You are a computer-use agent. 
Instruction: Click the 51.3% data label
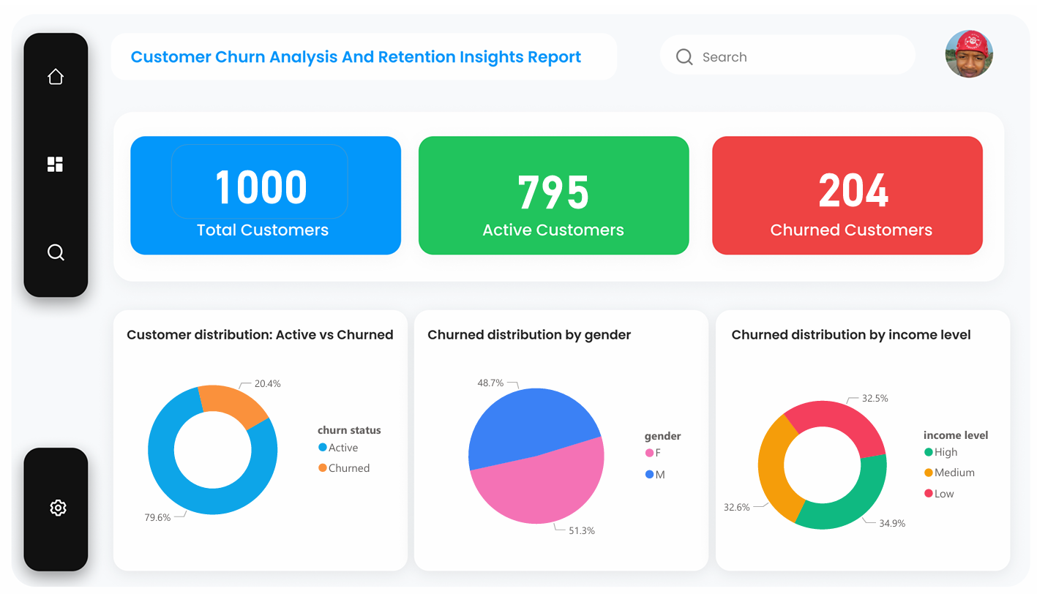[x=582, y=530]
